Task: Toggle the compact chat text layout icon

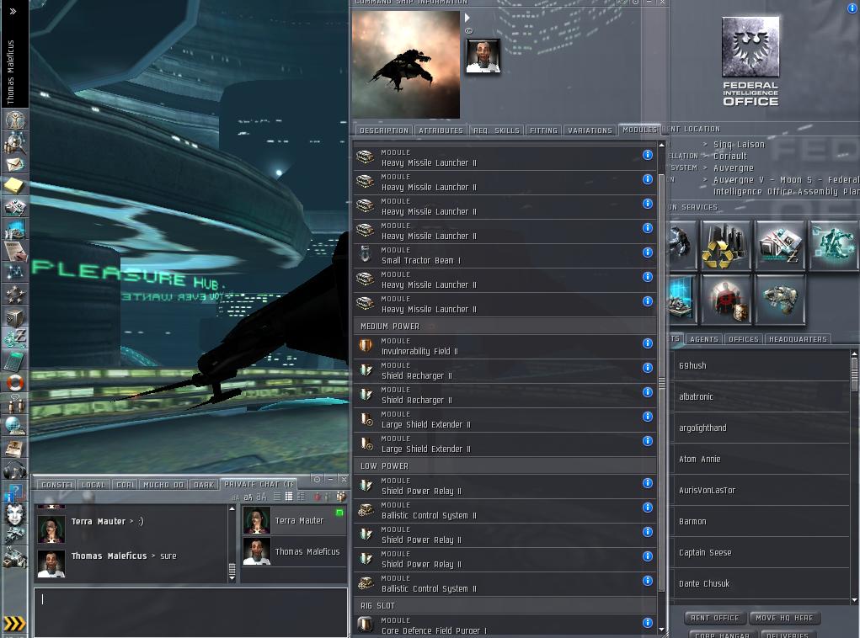Action: coord(276,497)
